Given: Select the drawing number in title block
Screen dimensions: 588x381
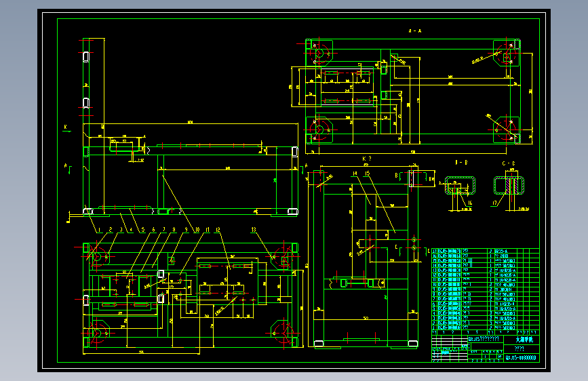Looking at the screenshot, I should pyautogui.click(x=521, y=358).
